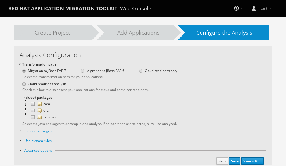Screen dimensions: 286x166
Task: Expand the Advanced options section
Action: click(38, 151)
